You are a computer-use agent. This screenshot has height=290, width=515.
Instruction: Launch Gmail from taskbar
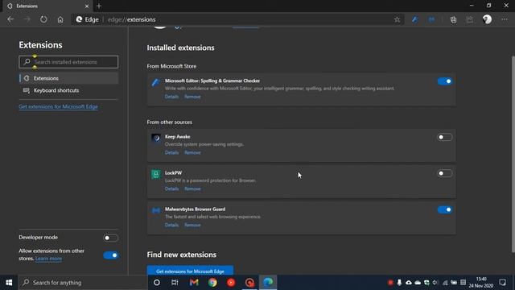coord(194,283)
